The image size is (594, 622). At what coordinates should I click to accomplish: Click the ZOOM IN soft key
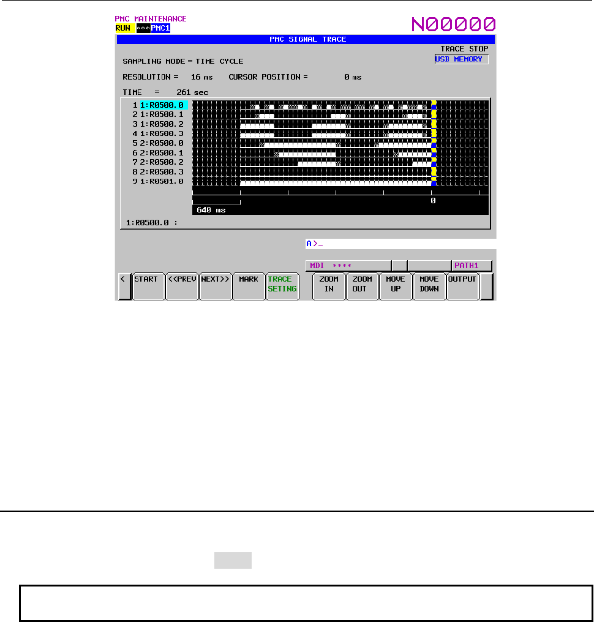click(x=329, y=286)
